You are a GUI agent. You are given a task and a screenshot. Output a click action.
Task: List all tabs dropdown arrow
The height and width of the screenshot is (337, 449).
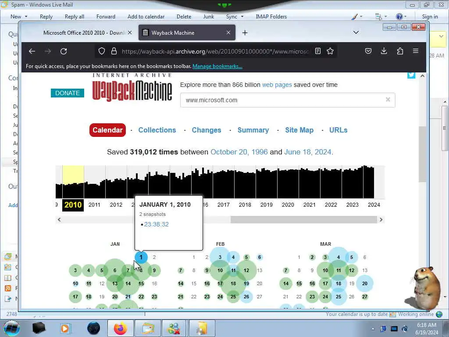click(356, 32)
